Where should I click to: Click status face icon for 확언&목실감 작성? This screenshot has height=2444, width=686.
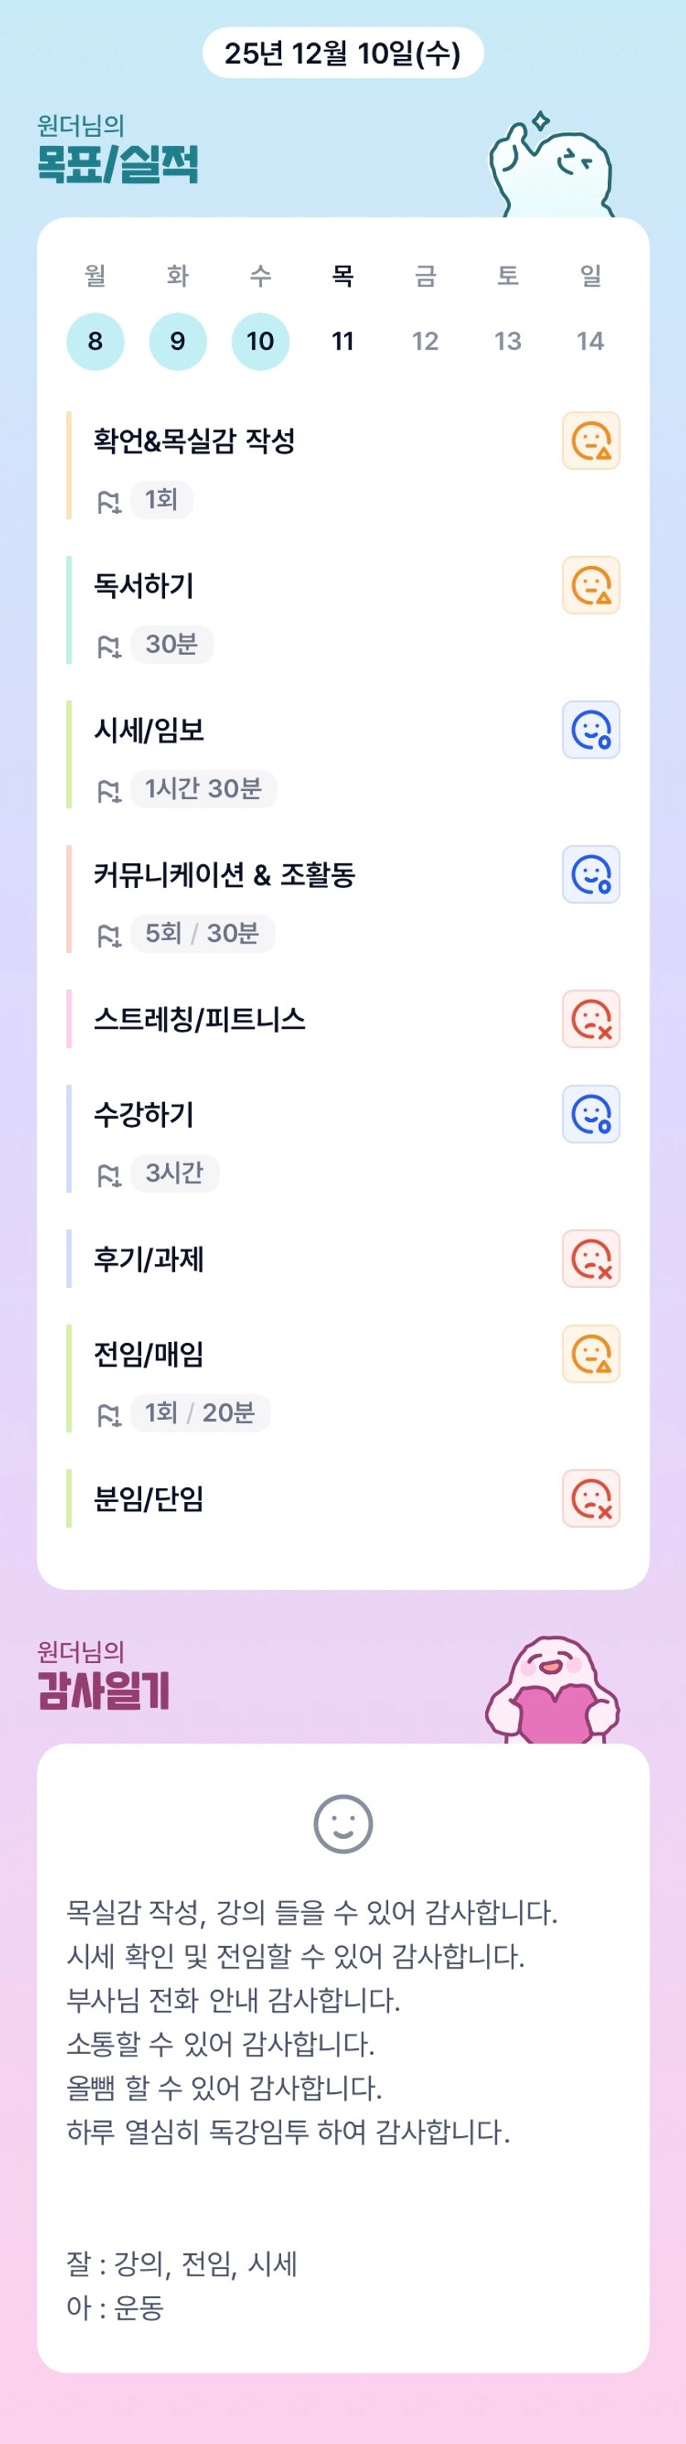[590, 440]
